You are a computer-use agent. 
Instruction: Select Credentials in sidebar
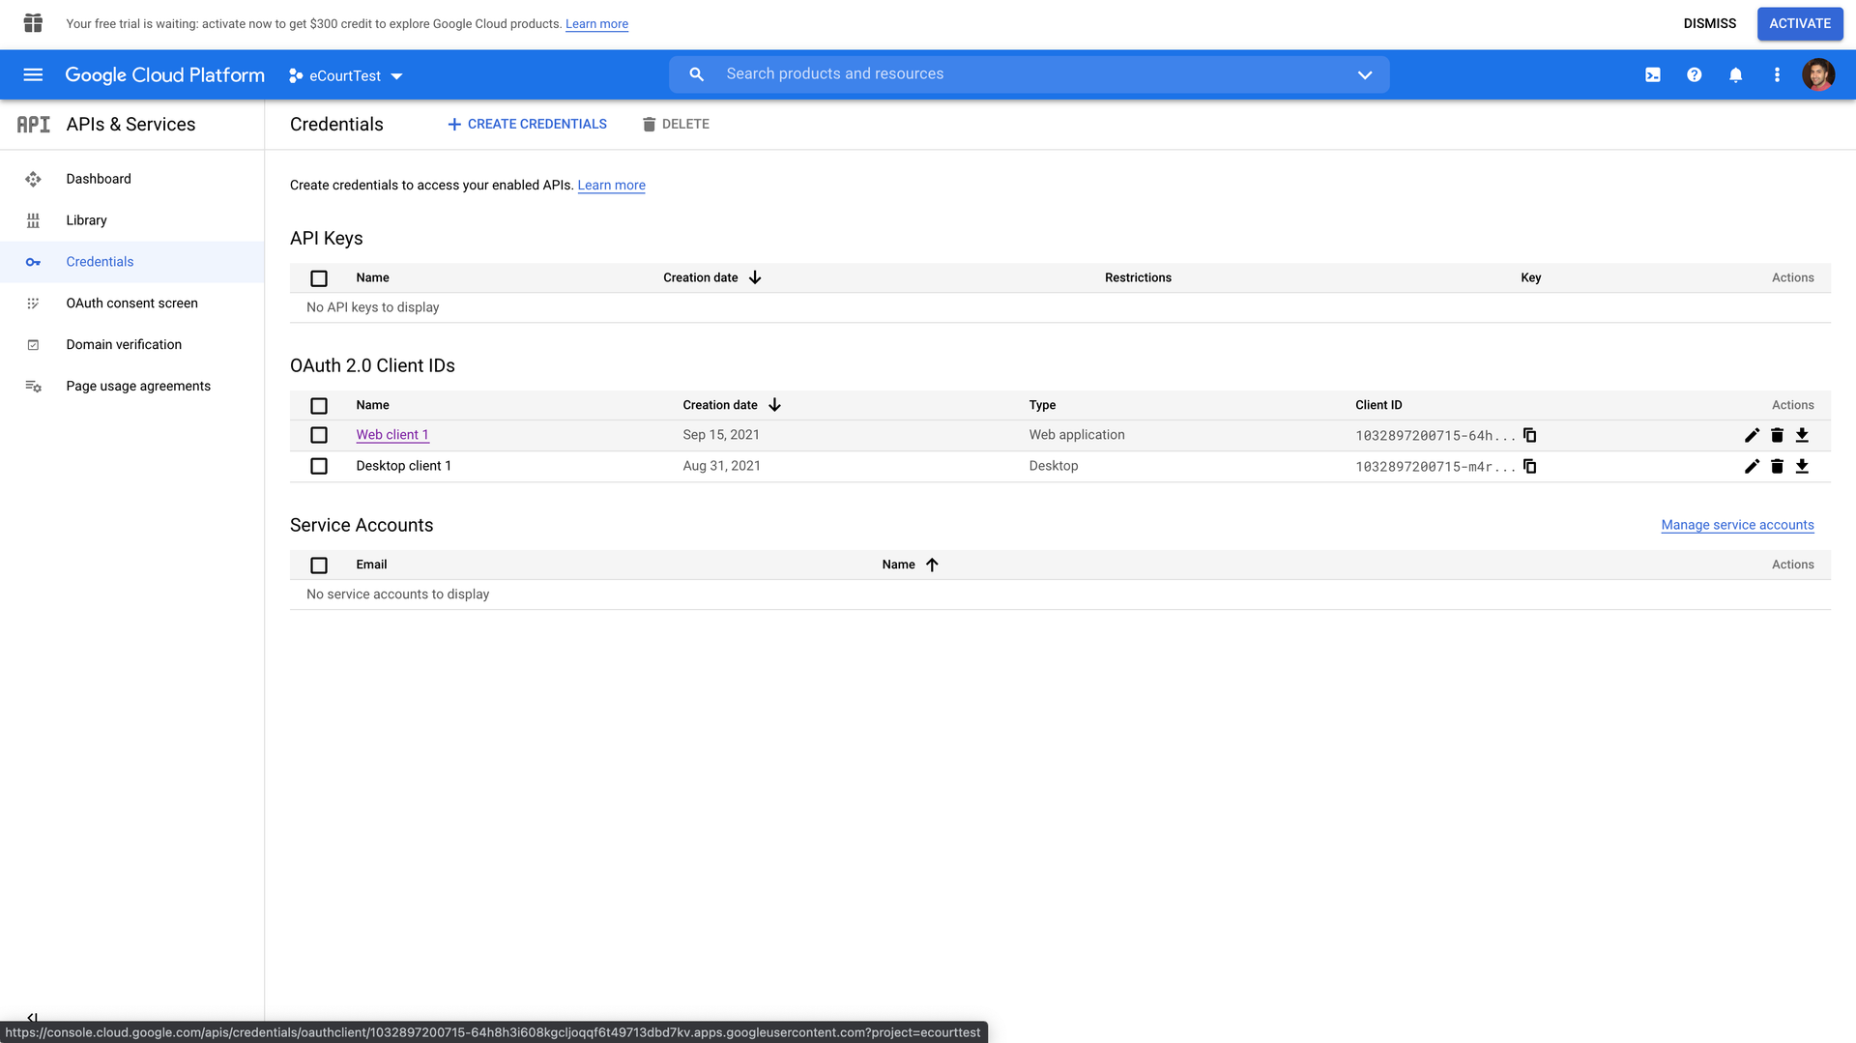point(100,262)
